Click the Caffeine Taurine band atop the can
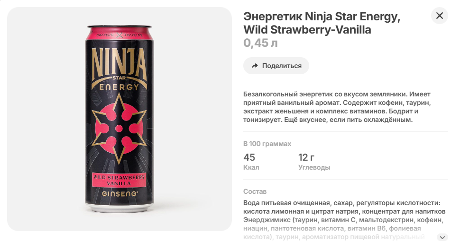 120,34
